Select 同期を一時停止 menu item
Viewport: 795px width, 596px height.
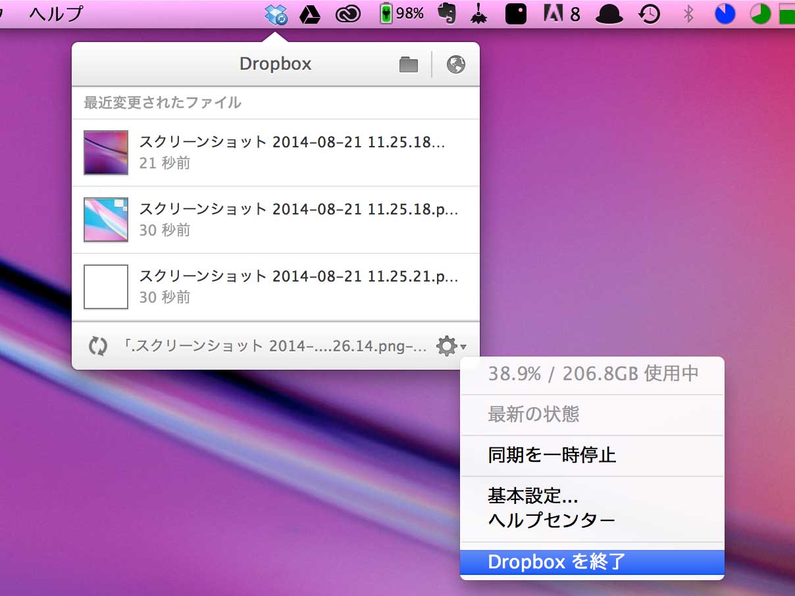pos(592,455)
